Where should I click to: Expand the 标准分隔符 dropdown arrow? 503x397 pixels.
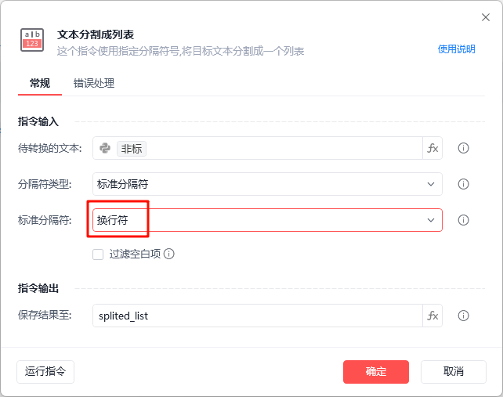point(431,220)
